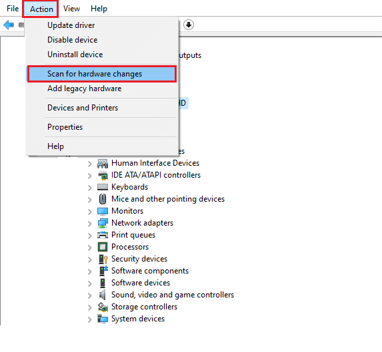
Task: Select IDE ATA/ATAPI controllers label
Action: (x=156, y=175)
